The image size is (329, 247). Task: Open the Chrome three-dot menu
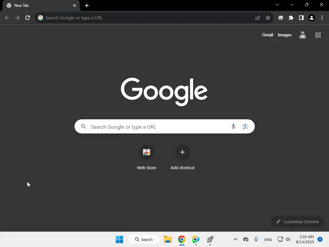pyautogui.click(x=322, y=18)
